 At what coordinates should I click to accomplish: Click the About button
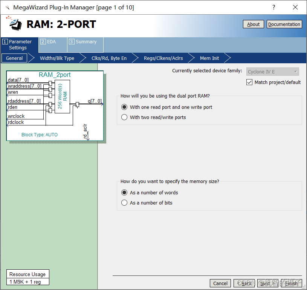coord(253,24)
